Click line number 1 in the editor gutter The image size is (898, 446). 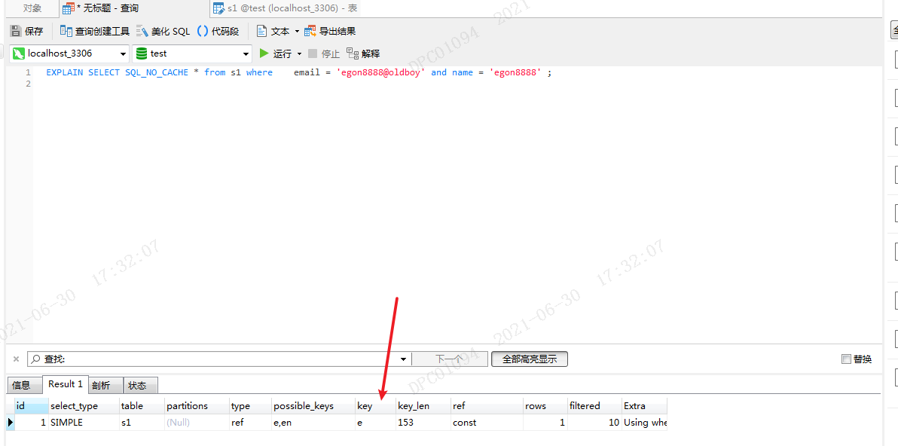coord(28,73)
